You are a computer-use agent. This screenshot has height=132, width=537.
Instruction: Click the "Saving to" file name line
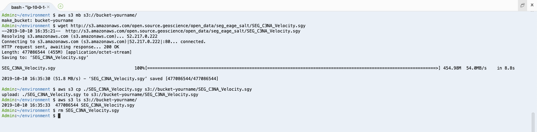(45, 58)
